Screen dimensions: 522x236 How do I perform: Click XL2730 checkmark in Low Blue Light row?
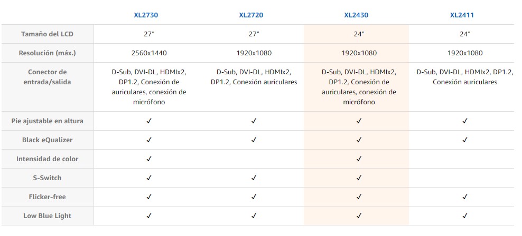point(149,215)
